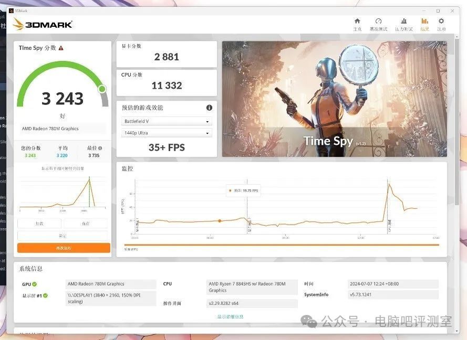Click the wide white button above 再次运行
Viewport: 467px width, 340px height.
click(x=63, y=236)
